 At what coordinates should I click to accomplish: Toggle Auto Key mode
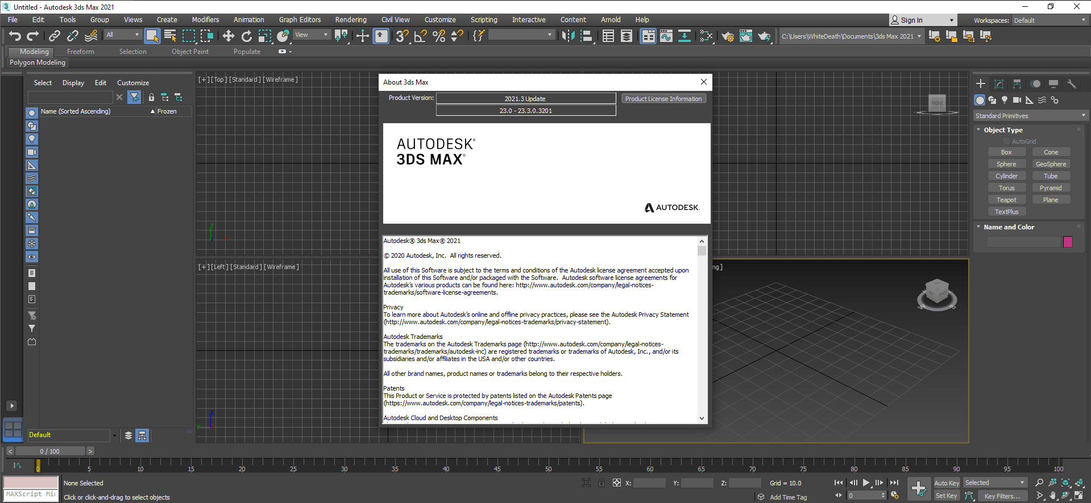(947, 483)
